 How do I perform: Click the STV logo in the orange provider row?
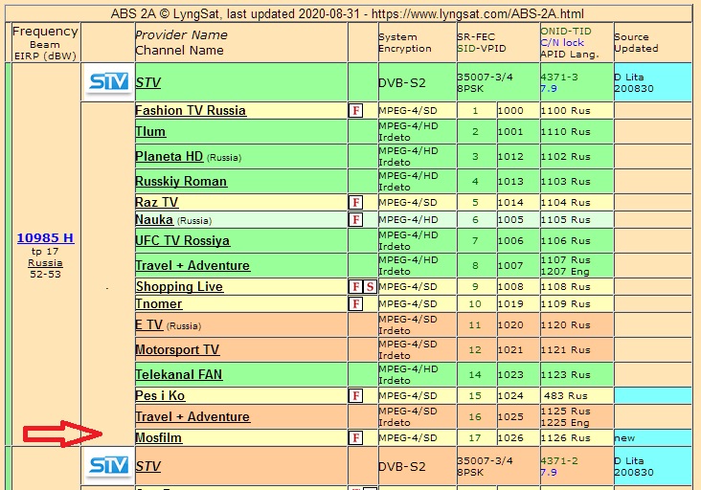108,465
